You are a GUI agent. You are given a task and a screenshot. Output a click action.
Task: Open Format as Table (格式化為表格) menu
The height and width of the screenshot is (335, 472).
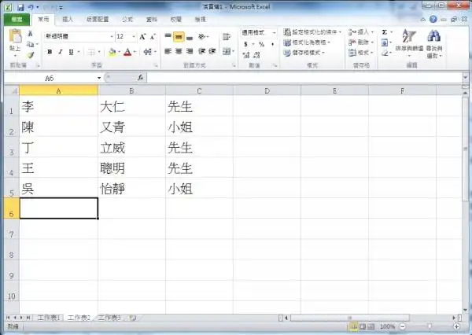click(x=307, y=42)
